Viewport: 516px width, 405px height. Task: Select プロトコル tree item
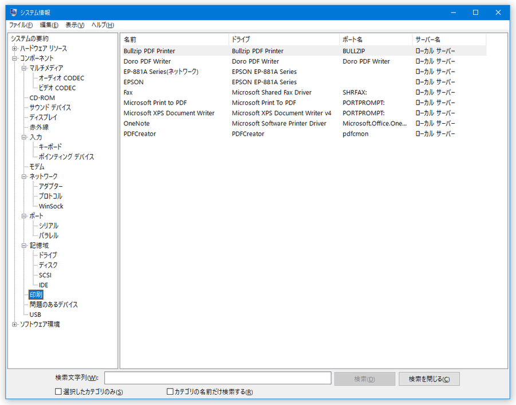click(50, 196)
